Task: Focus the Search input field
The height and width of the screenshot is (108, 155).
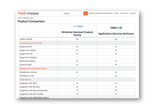Action: (x=73, y=13)
